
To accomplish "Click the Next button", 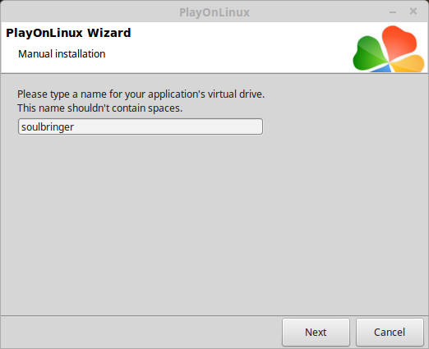I will point(316,332).
